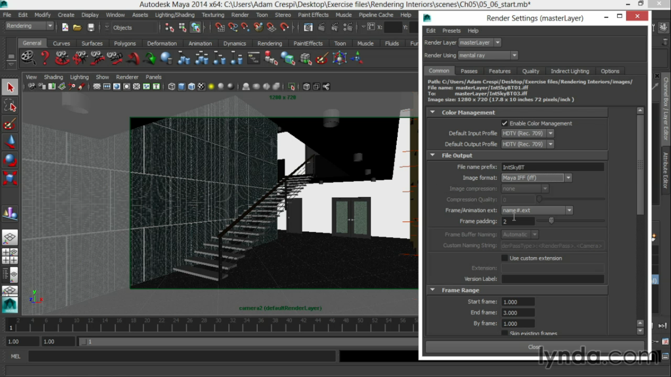The image size is (671, 377).
Task: Switch to the Indirect Lighting tab
Action: tap(570, 71)
